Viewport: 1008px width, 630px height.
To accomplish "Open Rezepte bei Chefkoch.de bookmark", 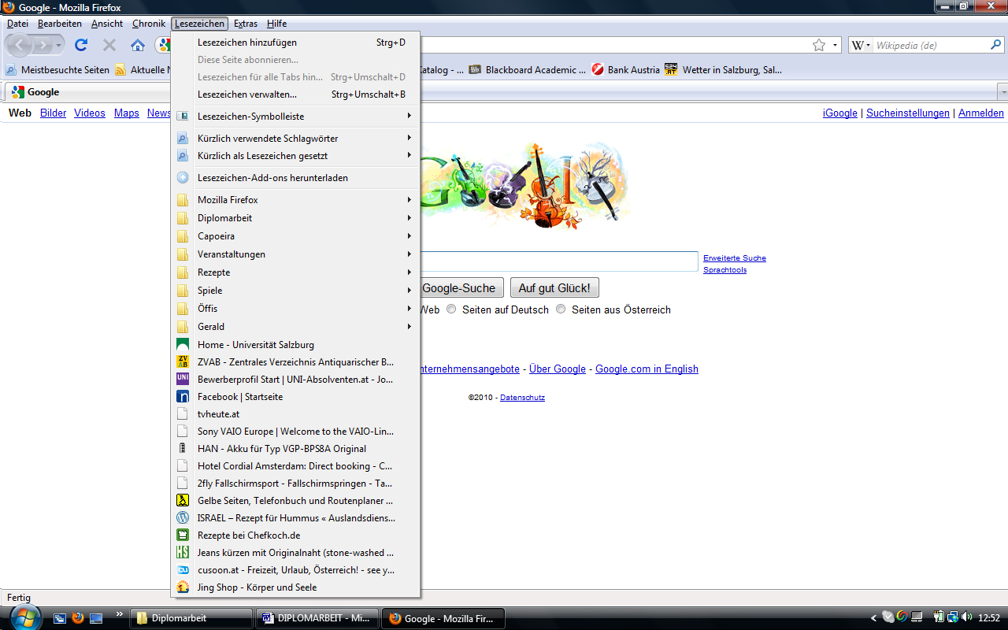I will tap(249, 535).
